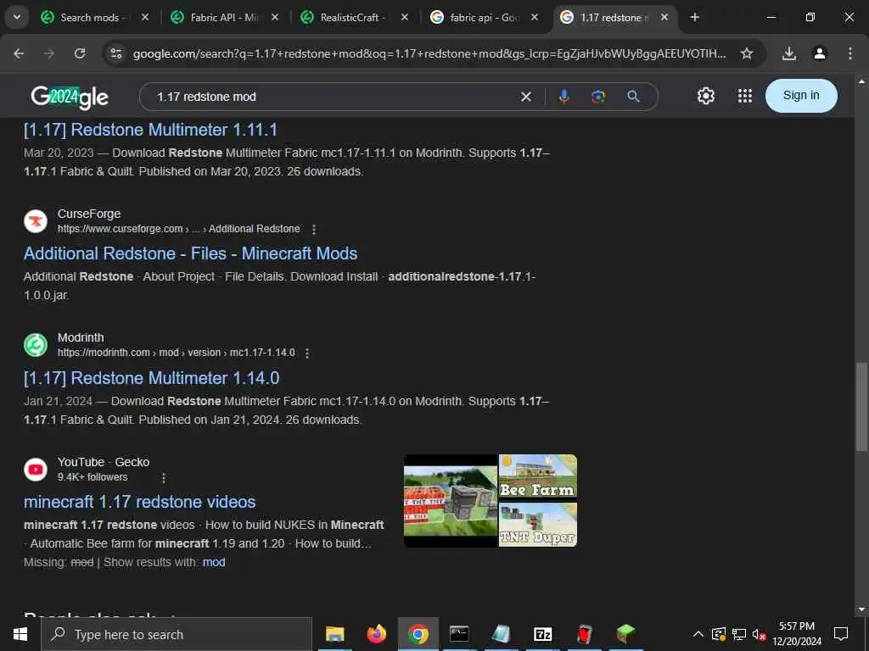The width and height of the screenshot is (869, 651).
Task: Edit the 1.17 redstone mod search box
Action: pos(333,97)
